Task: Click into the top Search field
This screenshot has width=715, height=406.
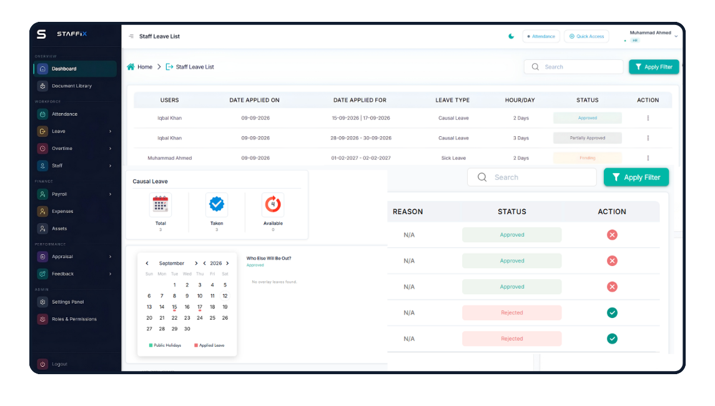Action: coord(574,67)
